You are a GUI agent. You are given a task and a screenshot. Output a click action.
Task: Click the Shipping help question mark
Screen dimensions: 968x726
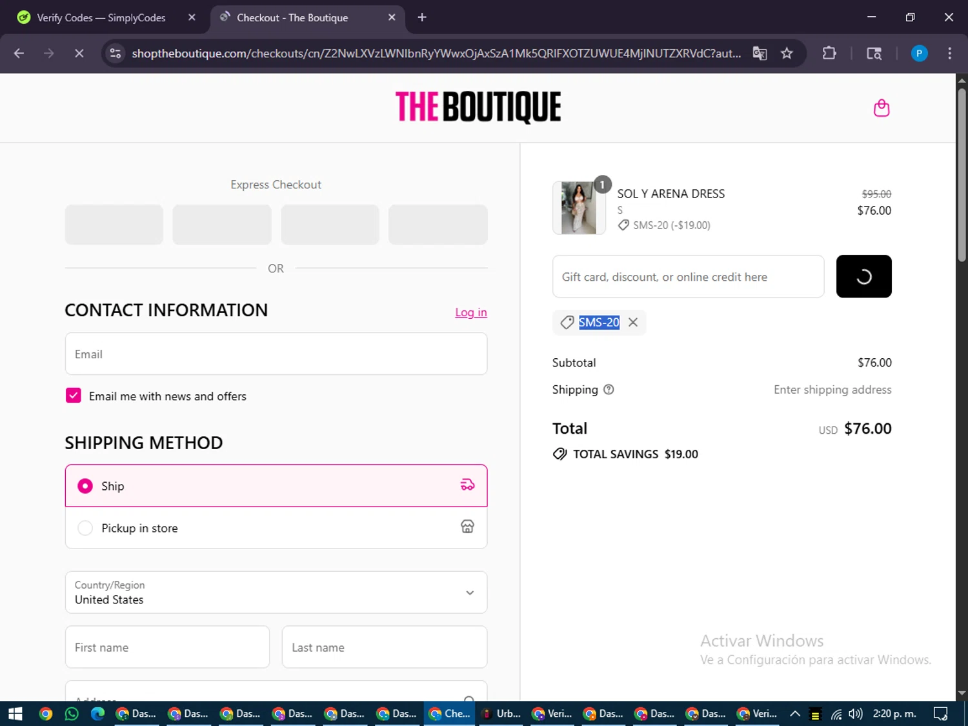tap(609, 389)
